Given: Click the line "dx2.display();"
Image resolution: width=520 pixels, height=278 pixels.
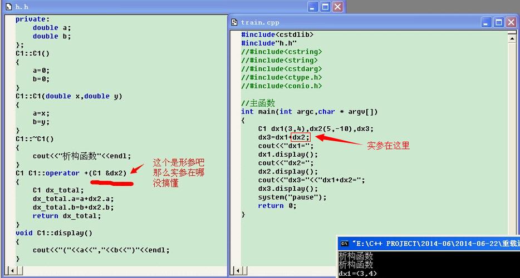Looking at the screenshot, I should 288,172.
